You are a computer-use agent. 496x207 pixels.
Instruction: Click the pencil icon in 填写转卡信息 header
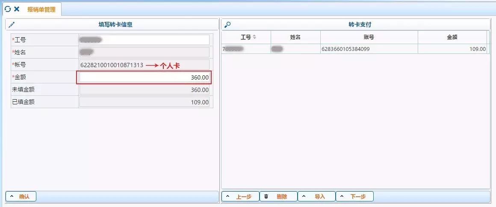pyautogui.click(x=12, y=25)
